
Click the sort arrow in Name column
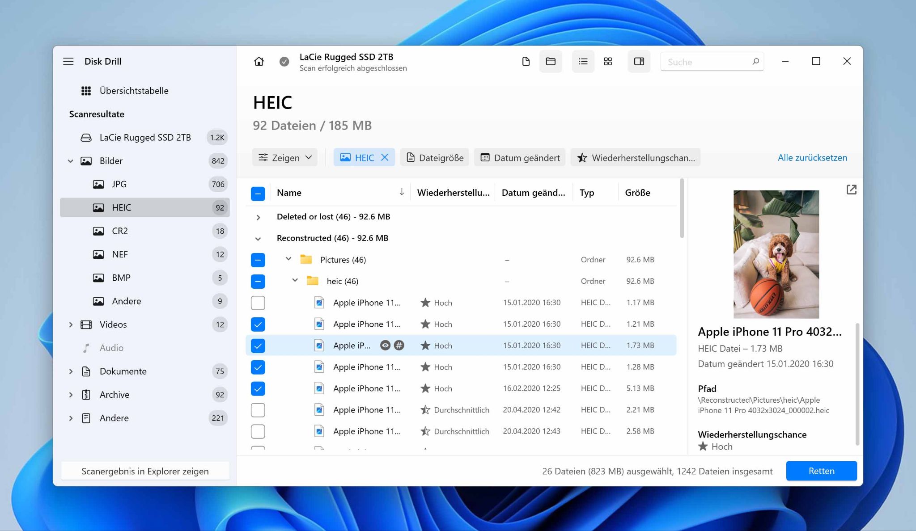click(x=402, y=192)
